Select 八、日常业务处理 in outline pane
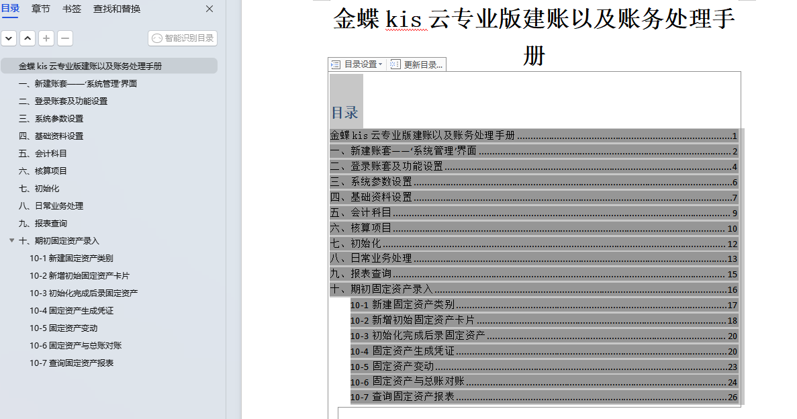 click(51, 206)
